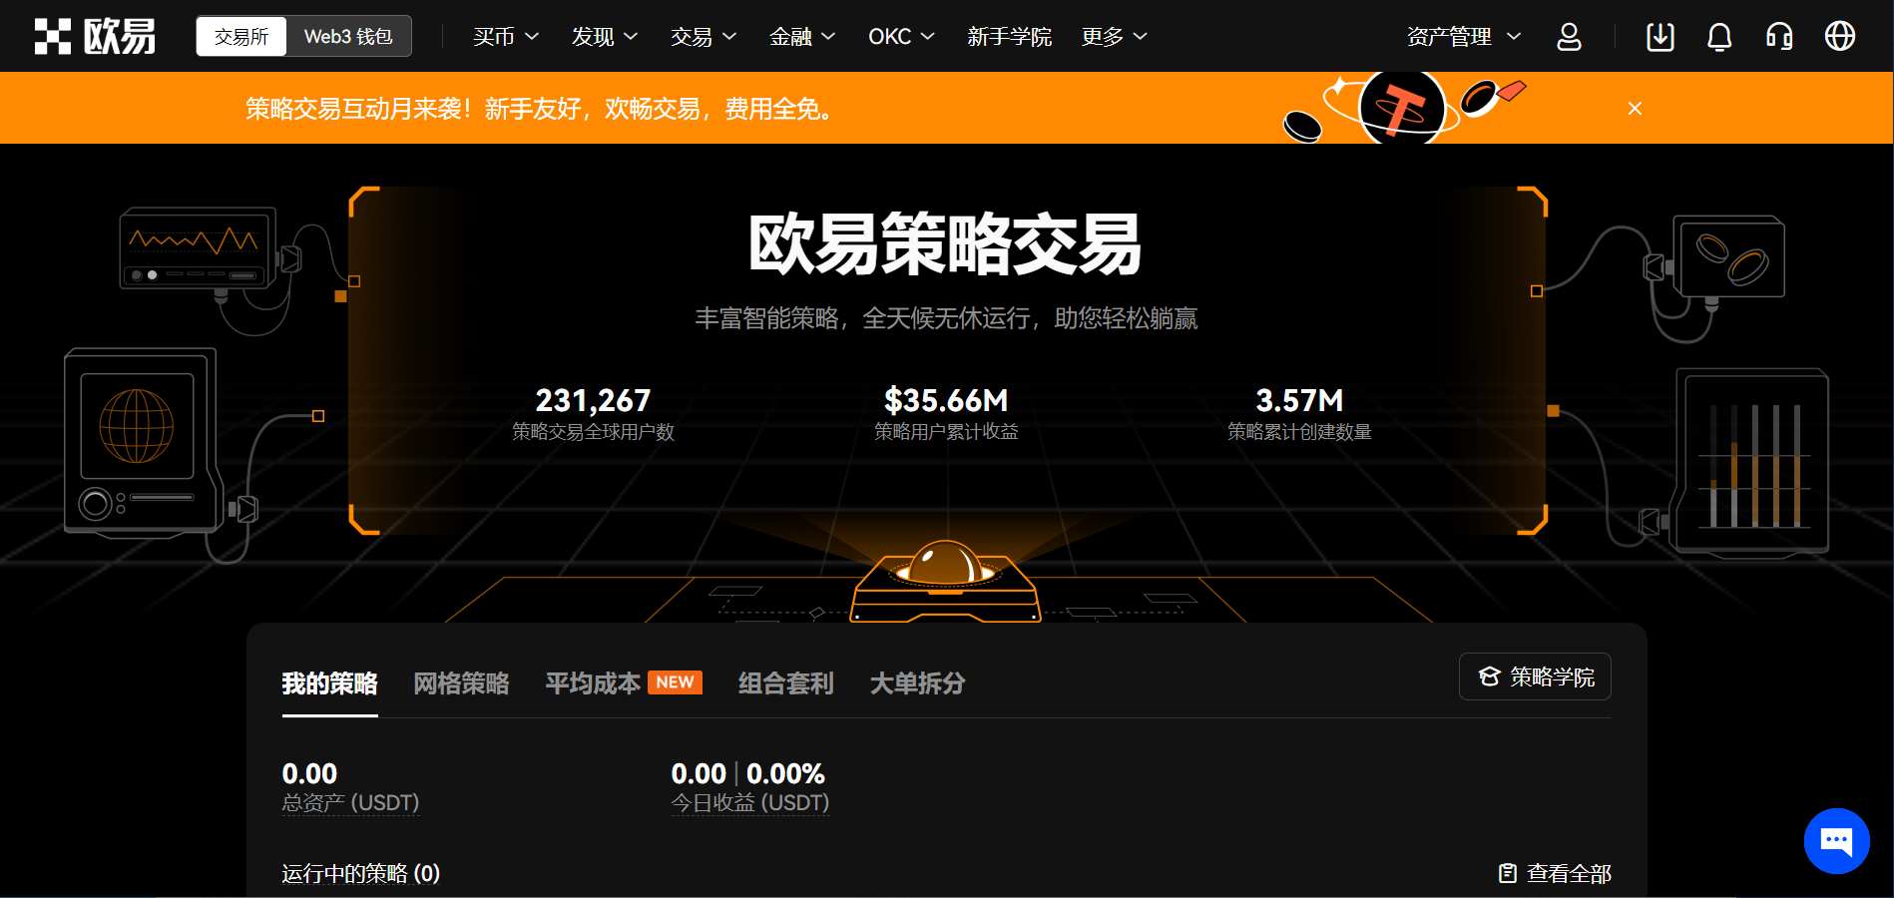The image size is (1894, 898).
Task: Click the Tether coin banner graphic
Action: [x=1402, y=108]
